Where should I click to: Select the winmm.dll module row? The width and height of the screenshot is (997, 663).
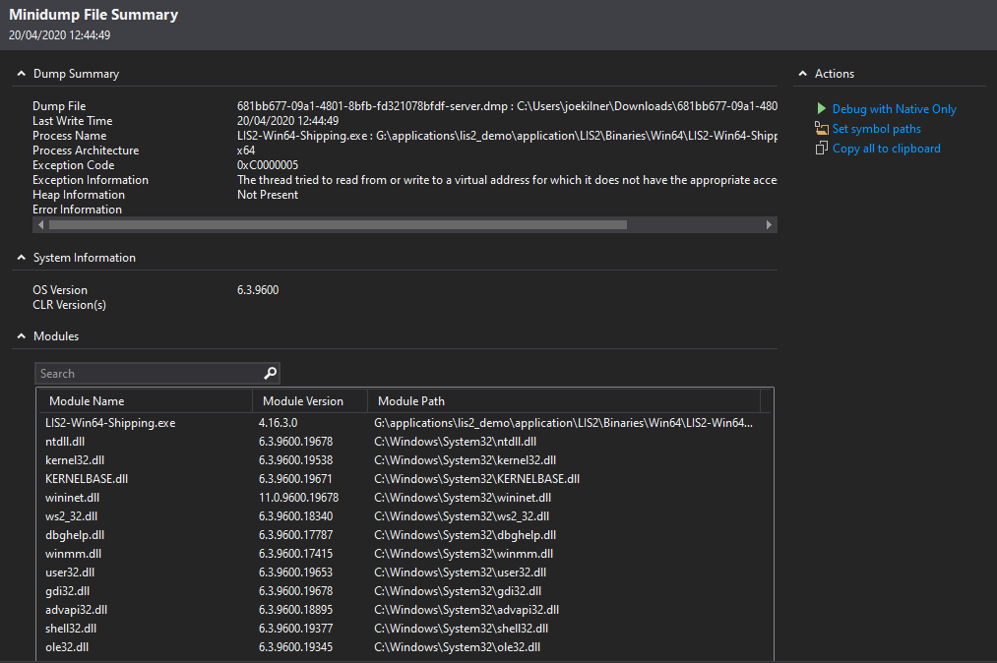click(x=405, y=554)
